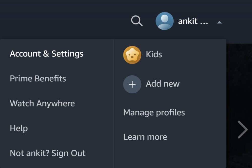This screenshot has height=168, width=252.
Task: Click the plus icon to add profile
Action: [x=132, y=84]
